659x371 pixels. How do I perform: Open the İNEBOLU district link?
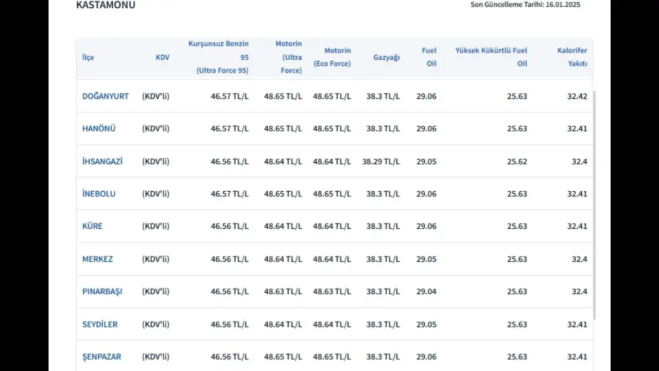(x=99, y=194)
